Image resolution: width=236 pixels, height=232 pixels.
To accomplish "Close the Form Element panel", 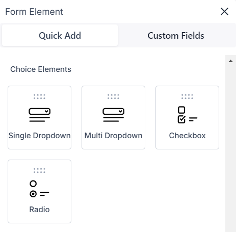I will point(224,12).
